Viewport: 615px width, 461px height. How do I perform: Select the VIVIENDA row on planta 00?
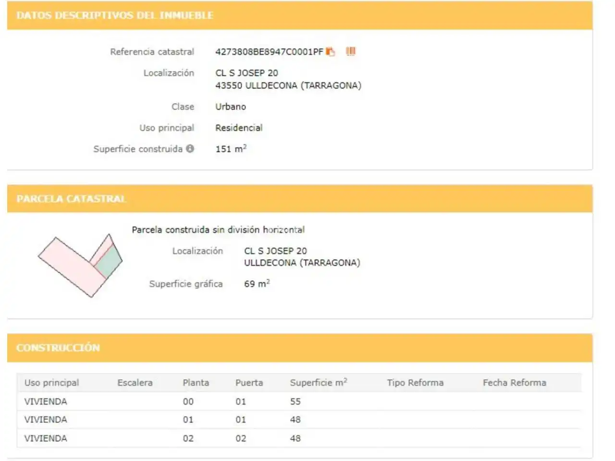click(299, 401)
